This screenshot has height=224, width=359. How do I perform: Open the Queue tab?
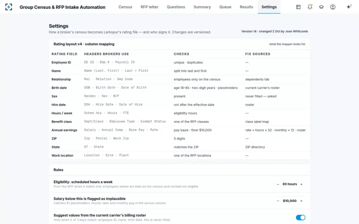(x=225, y=7)
